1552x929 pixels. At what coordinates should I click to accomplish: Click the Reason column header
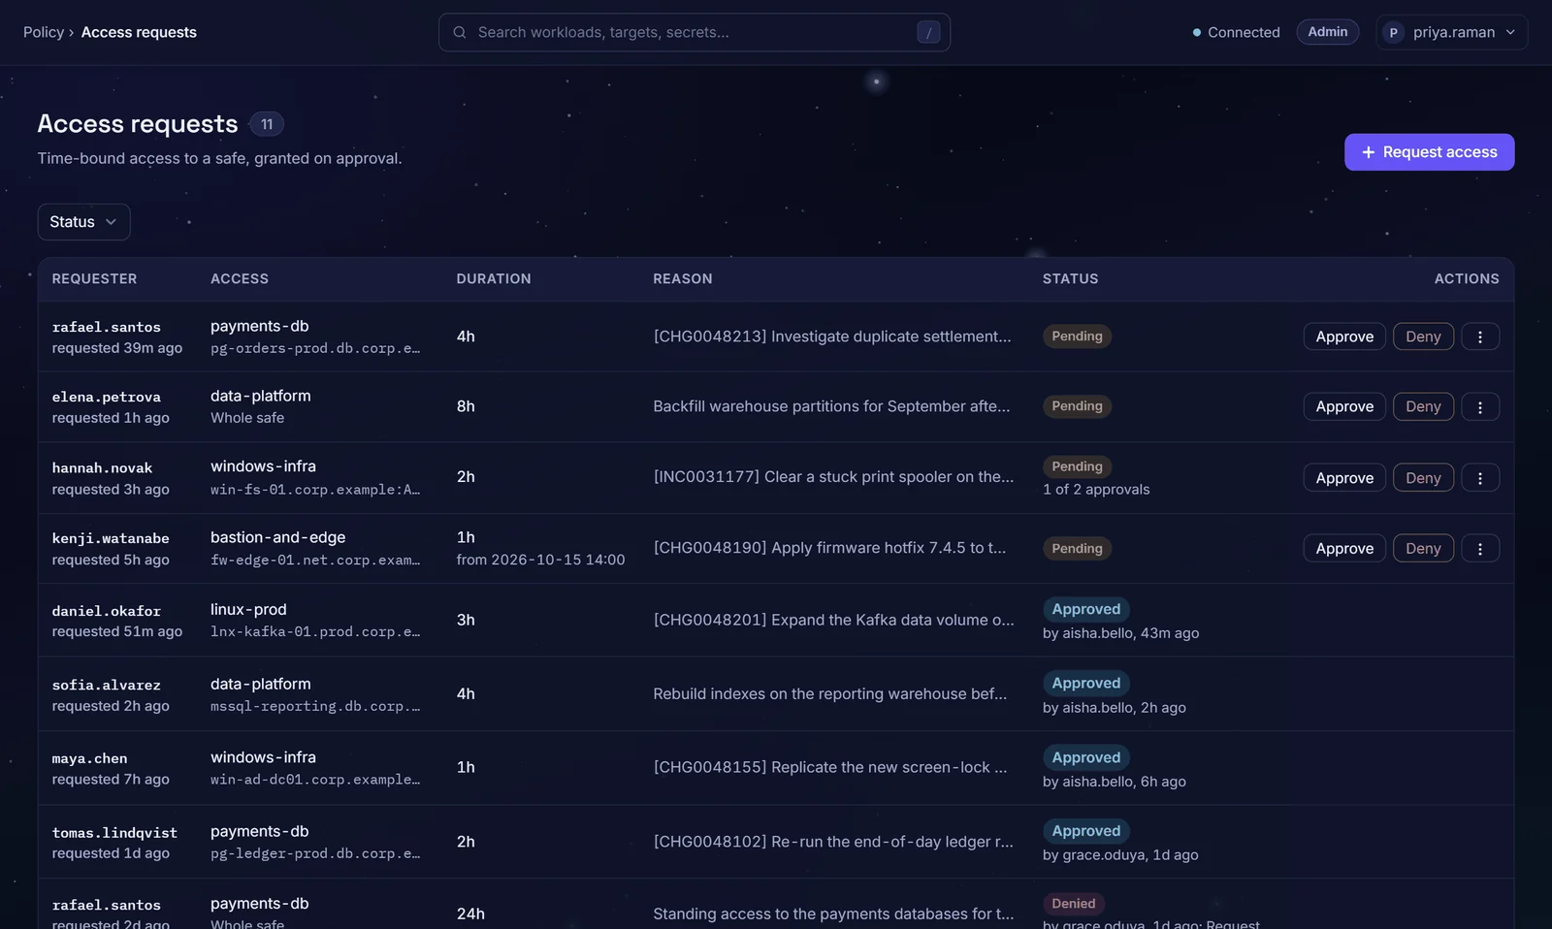point(683,278)
